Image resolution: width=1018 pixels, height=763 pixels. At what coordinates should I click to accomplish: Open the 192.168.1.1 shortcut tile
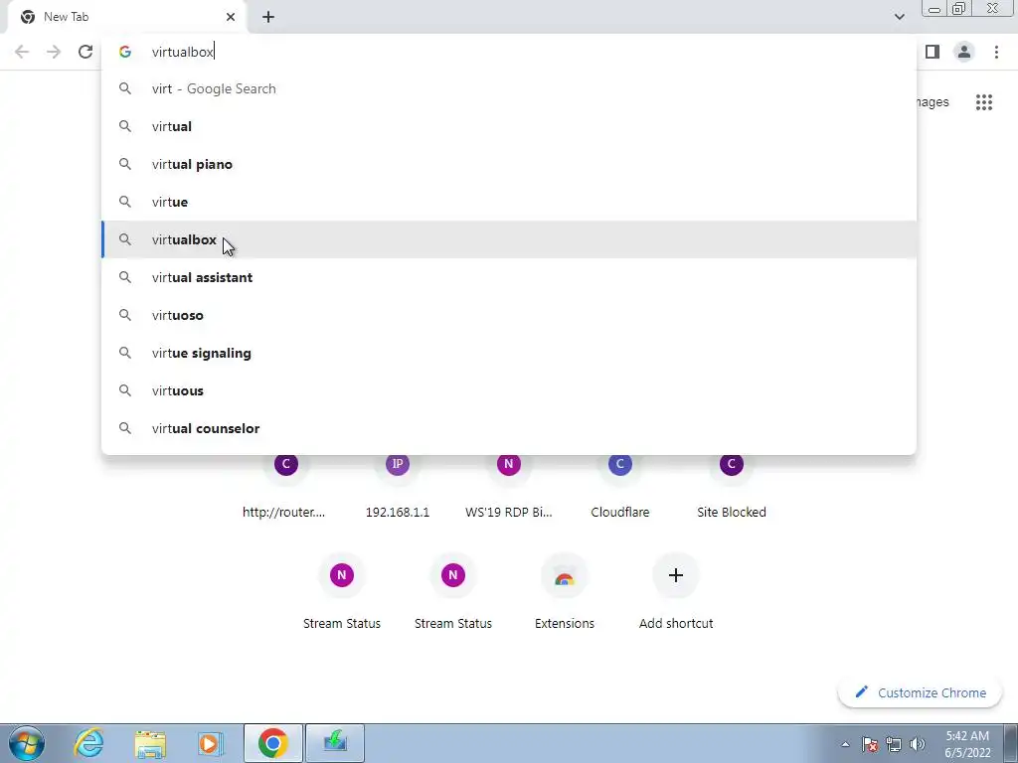pyautogui.click(x=398, y=487)
